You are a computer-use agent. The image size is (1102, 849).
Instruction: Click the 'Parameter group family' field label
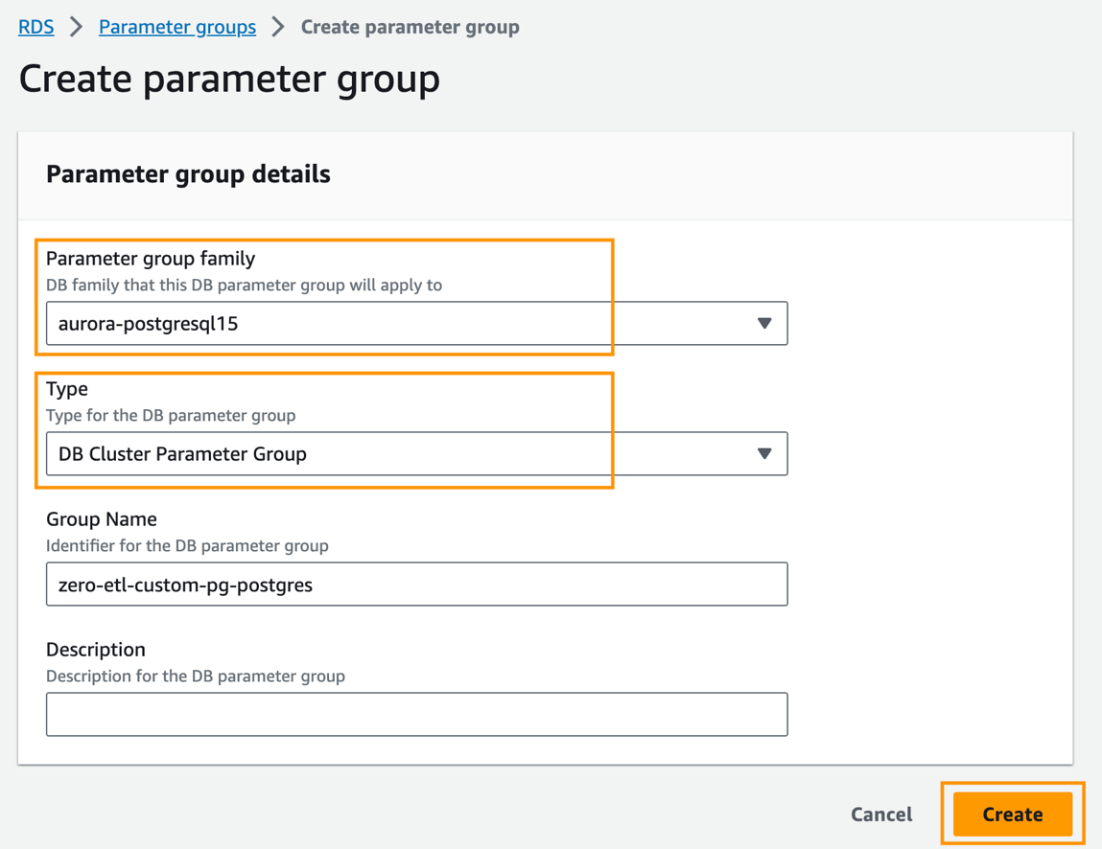pyautogui.click(x=151, y=259)
